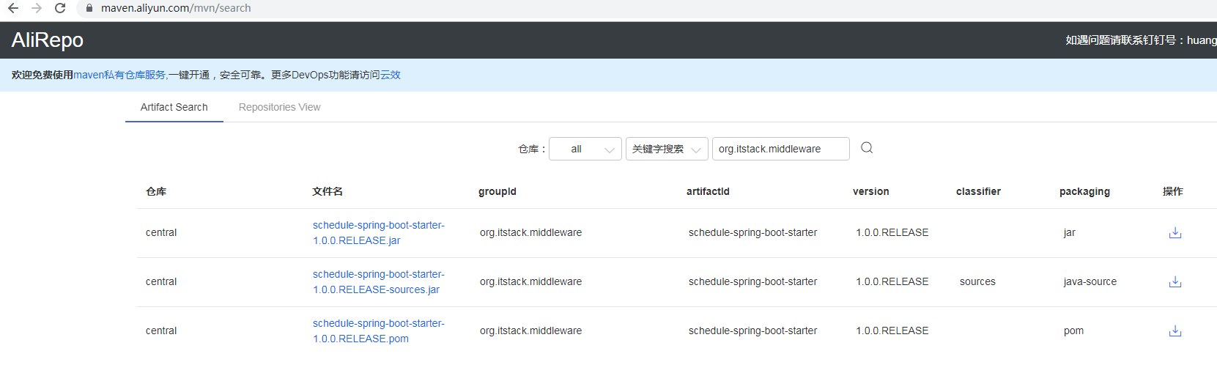1217x373 pixels.
Task: Click the sources classifier cell
Action: click(x=977, y=281)
